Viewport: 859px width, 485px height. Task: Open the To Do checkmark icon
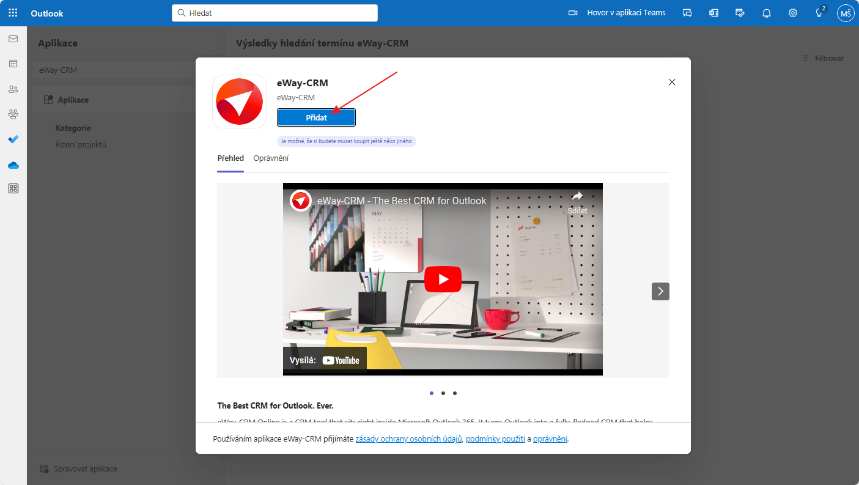(x=13, y=139)
